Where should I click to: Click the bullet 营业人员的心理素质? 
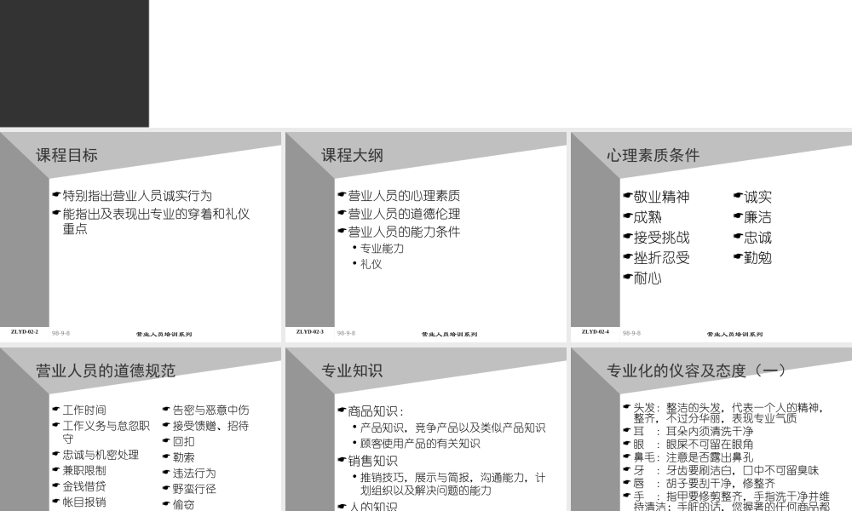[404, 196]
